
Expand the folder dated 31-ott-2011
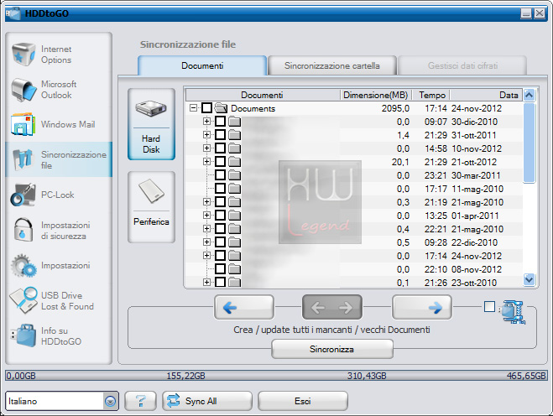(207, 135)
